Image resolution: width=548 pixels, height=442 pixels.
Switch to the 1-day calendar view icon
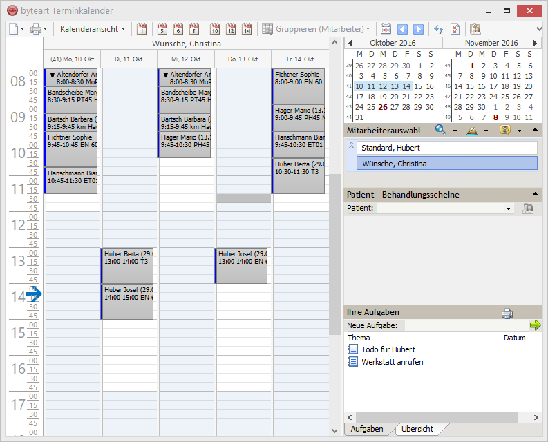pyautogui.click(x=142, y=29)
